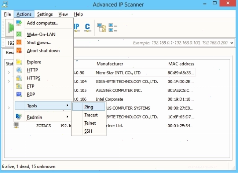Select the Intel Corporate row
The width and height of the screenshot is (238, 173).
click(x=109, y=99)
